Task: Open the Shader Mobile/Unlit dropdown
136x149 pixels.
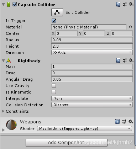Action: point(84,129)
